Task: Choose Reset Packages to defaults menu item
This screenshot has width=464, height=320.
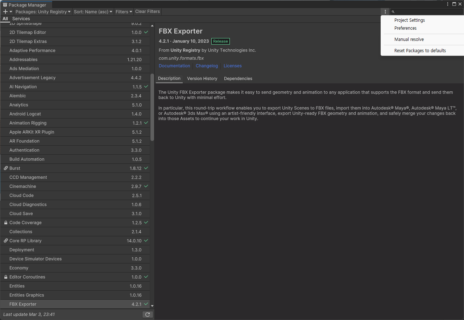Action: tap(420, 51)
